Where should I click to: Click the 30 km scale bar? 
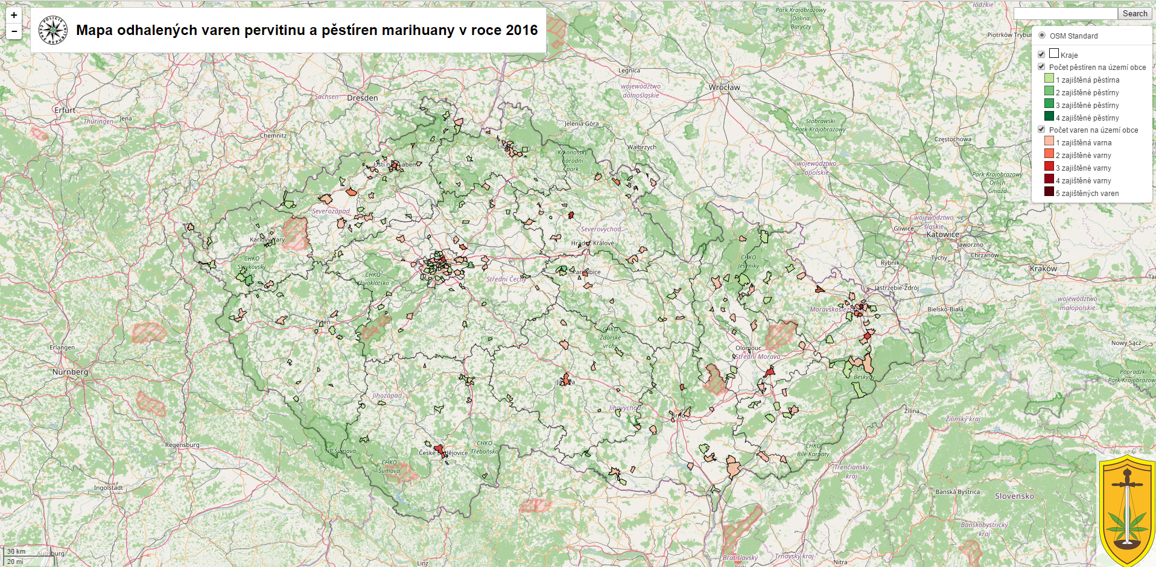(x=17, y=551)
